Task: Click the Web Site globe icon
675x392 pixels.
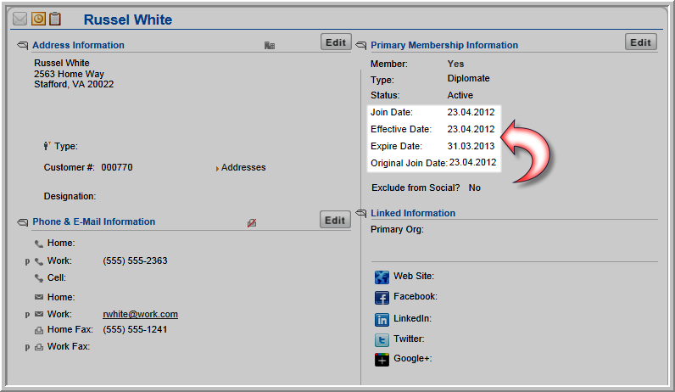Action: [382, 277]
